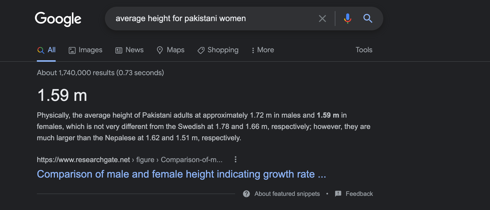The height and width of the screenshot is (210, 490).
Task: Start voice search with microphone icon
Action: [347, 19]
